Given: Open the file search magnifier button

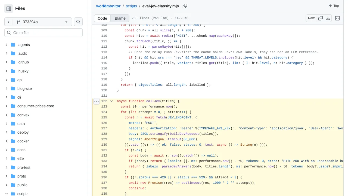Looking at the screenshot, I should [x=78, y=22].
